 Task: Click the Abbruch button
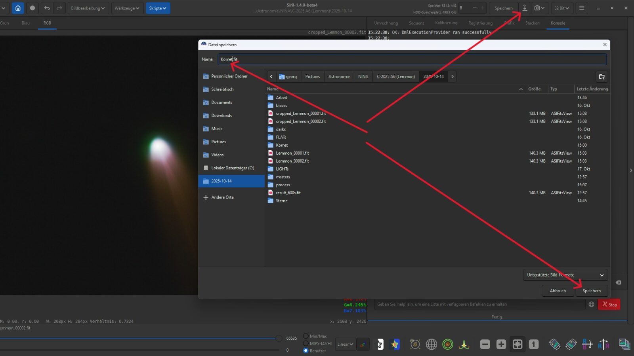pyautogui.click(x=558, y=291)
